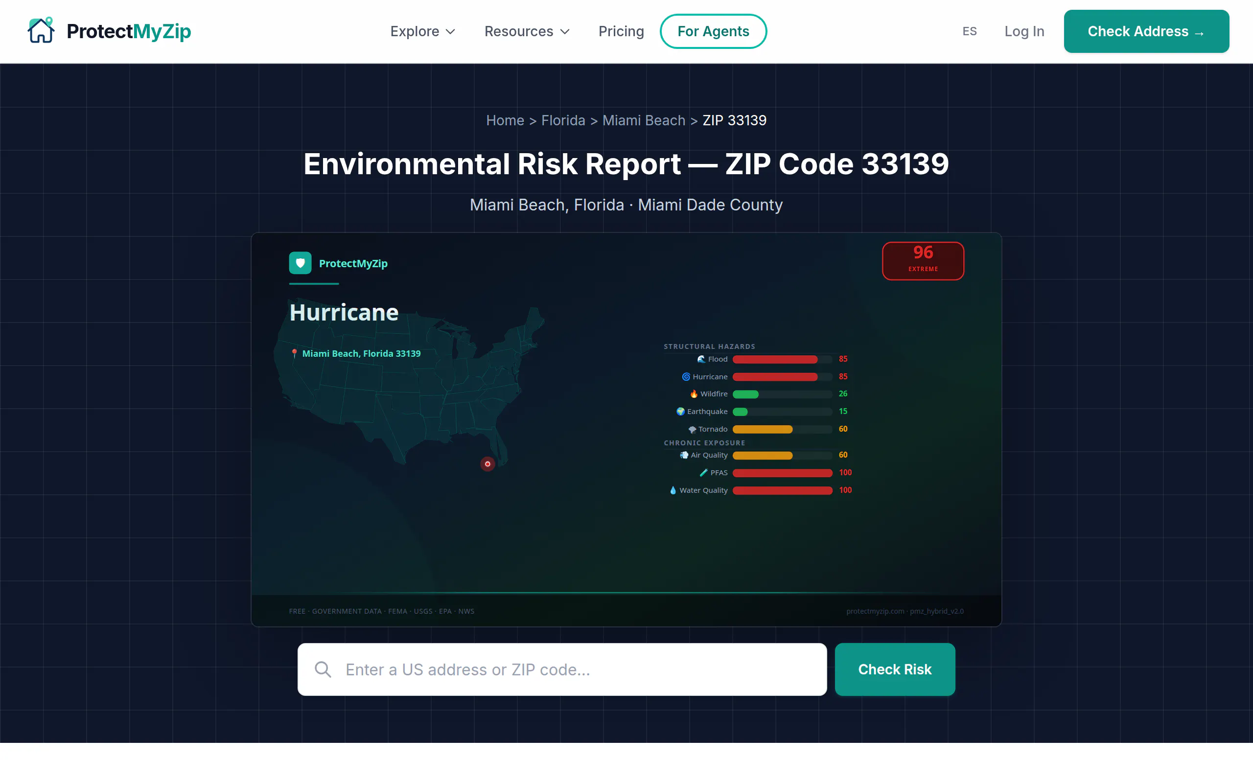Click the PFAS test tube icon
Screen dimensions: 1253x783
(x=704, y=472)
